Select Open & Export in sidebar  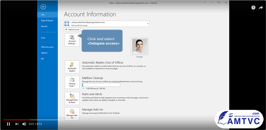click(47, 20)
